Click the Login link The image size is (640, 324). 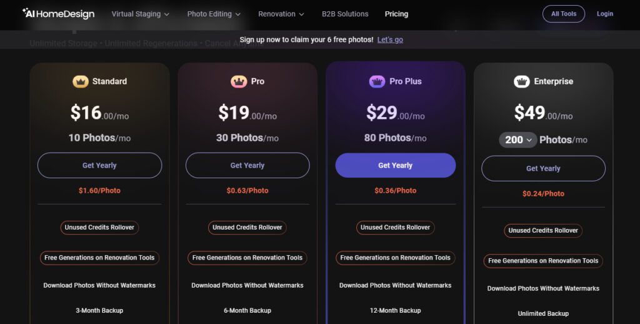click(x=605, y=14)
